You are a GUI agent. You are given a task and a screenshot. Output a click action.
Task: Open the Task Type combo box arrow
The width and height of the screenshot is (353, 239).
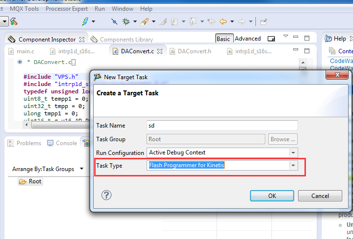pos(293,166)
